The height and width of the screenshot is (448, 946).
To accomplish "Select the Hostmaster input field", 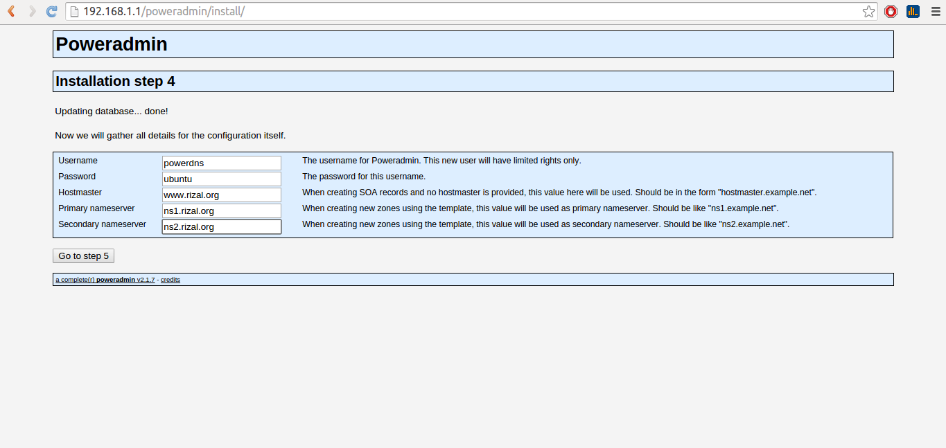I will tap(222, 195).
